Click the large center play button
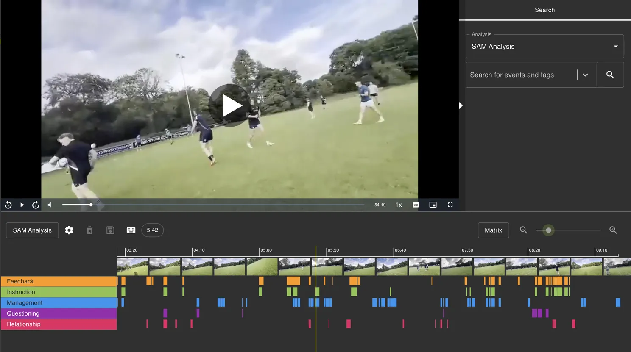Screen dimensions: 631x352 (229, 105)
